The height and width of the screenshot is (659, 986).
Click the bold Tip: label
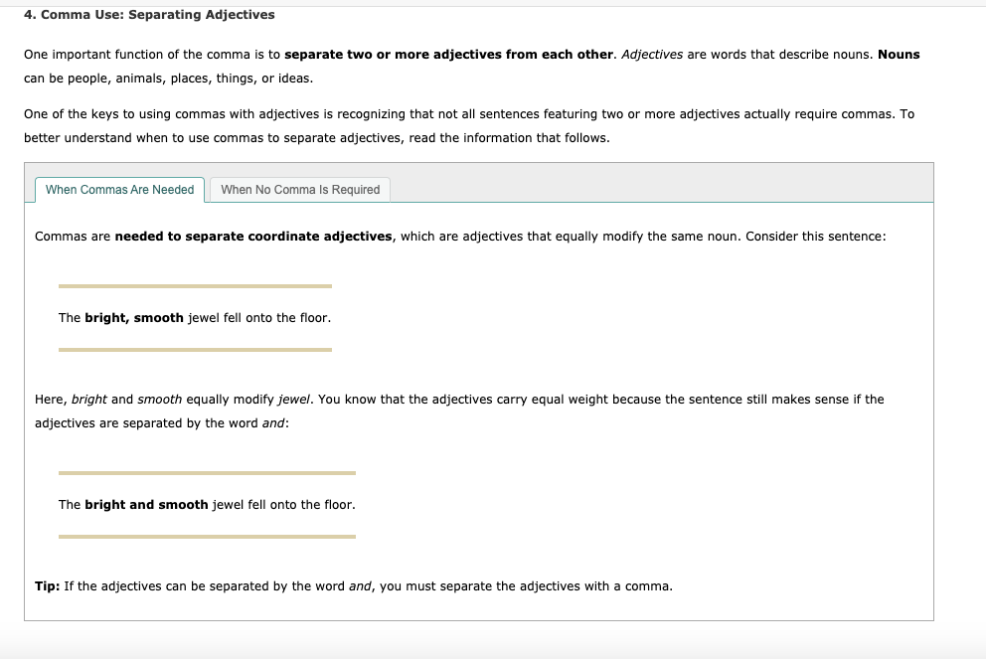tap(45, 585)
